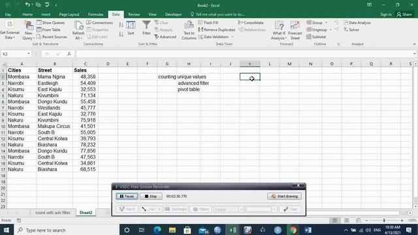
Task: Open Chrome from taskbar
Action: [293, 230]
